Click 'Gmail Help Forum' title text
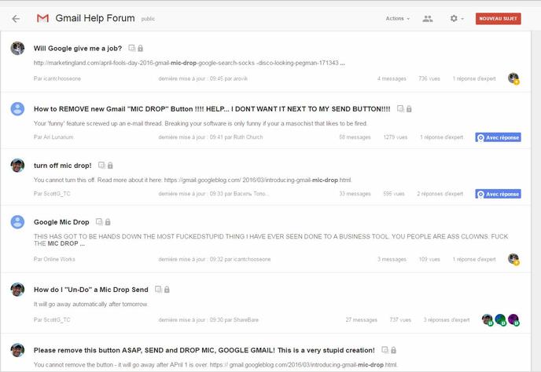This screenshot has height=372, width=541. coord(95,18)
